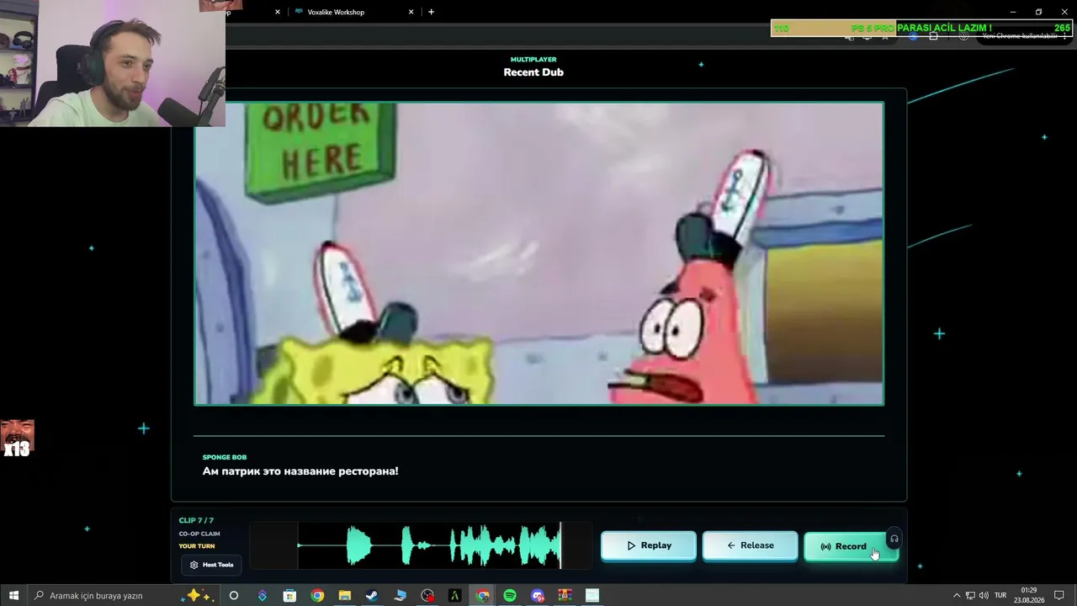Open the Host Tools menu

211,565
